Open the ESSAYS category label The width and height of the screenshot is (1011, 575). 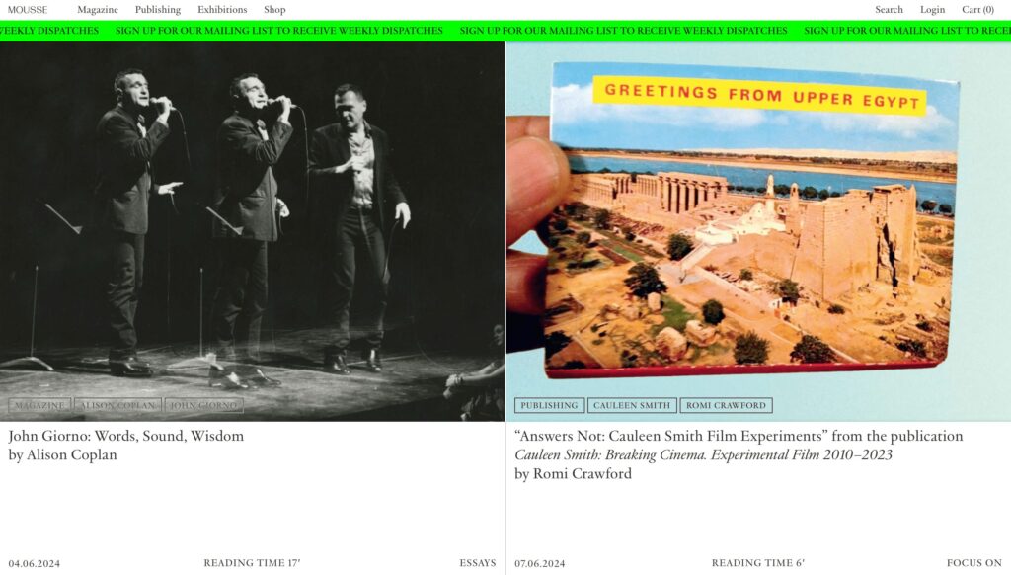point(478,563)
